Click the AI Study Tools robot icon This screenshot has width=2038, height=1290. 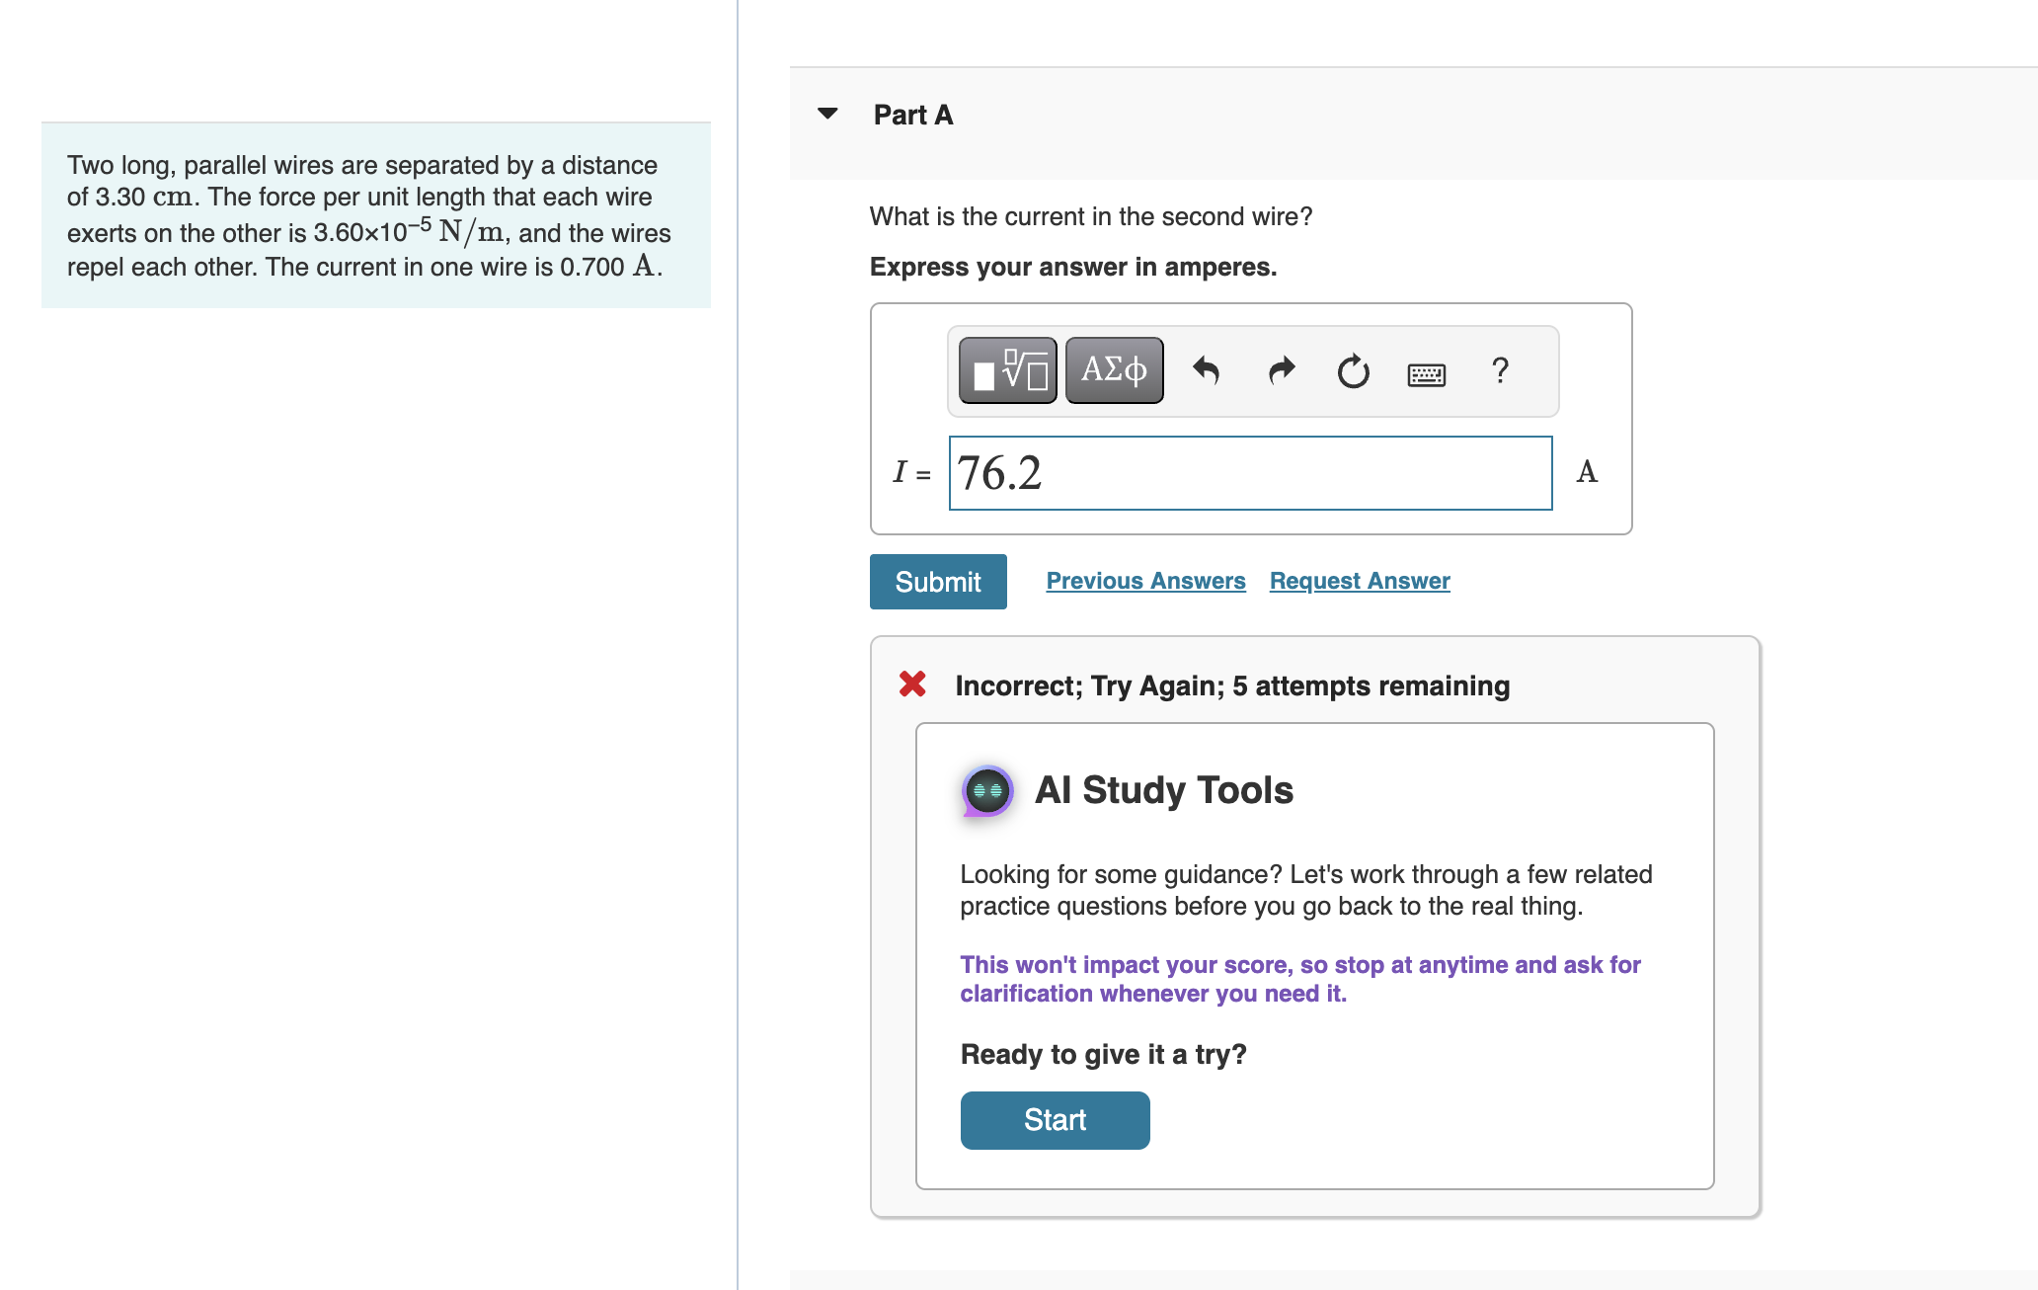(987, 790)
